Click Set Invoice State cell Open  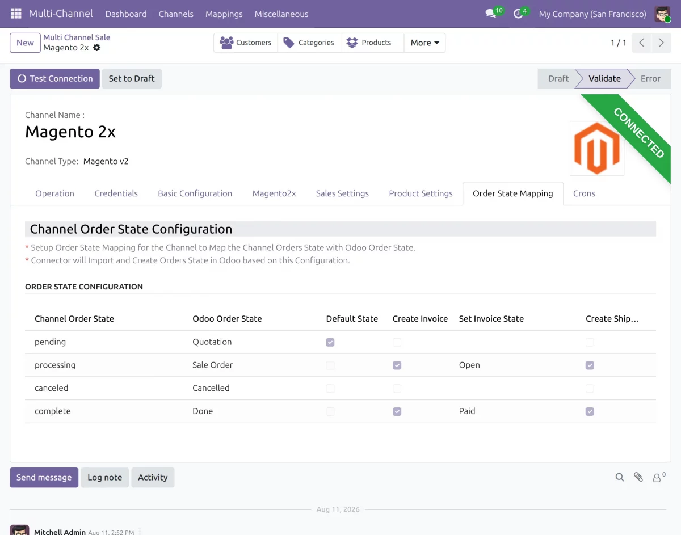click(469, 365)
